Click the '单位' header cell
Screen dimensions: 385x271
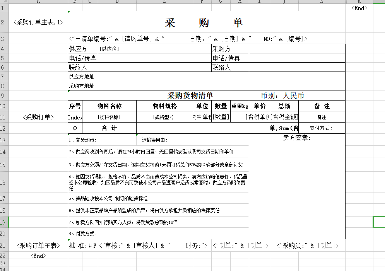point(202,106)
